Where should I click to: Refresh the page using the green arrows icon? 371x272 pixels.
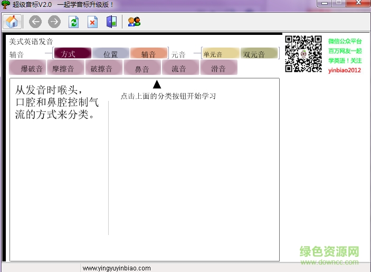click(74, 22)
